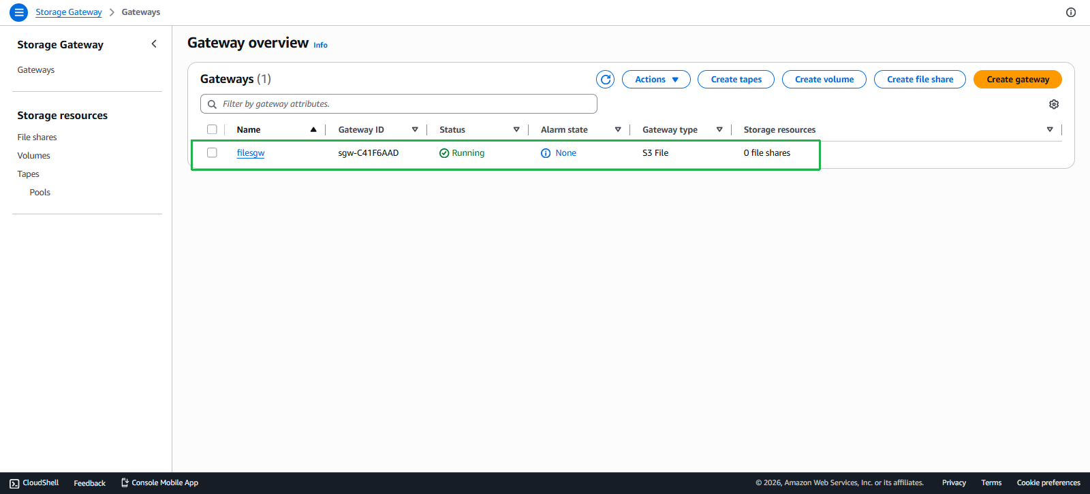1090x494 pixels.
Task: Focus the Filter by gateway attributes field
Action: pyautogui.click(x=399, y=104)
